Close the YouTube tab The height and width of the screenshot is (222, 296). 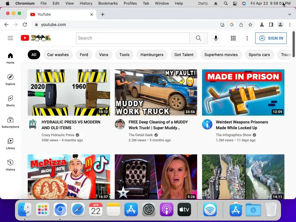click(x=92, y=14)
